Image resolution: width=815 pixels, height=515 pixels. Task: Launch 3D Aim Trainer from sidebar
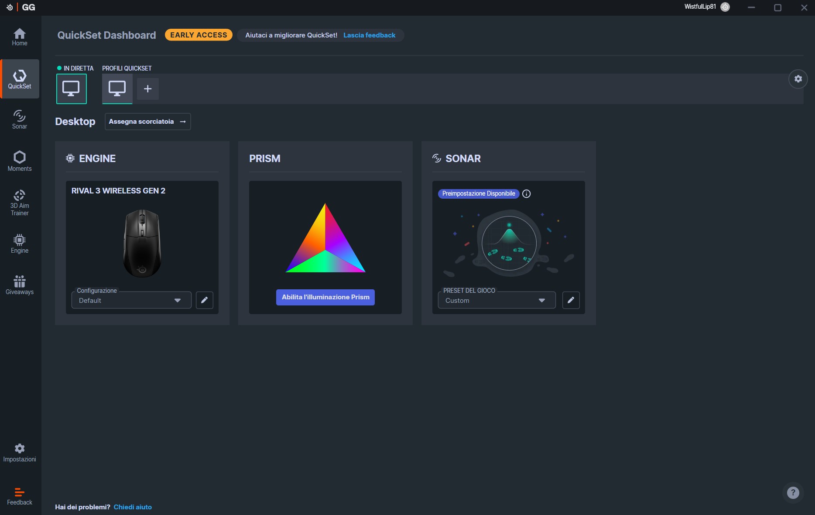point(20,203)
